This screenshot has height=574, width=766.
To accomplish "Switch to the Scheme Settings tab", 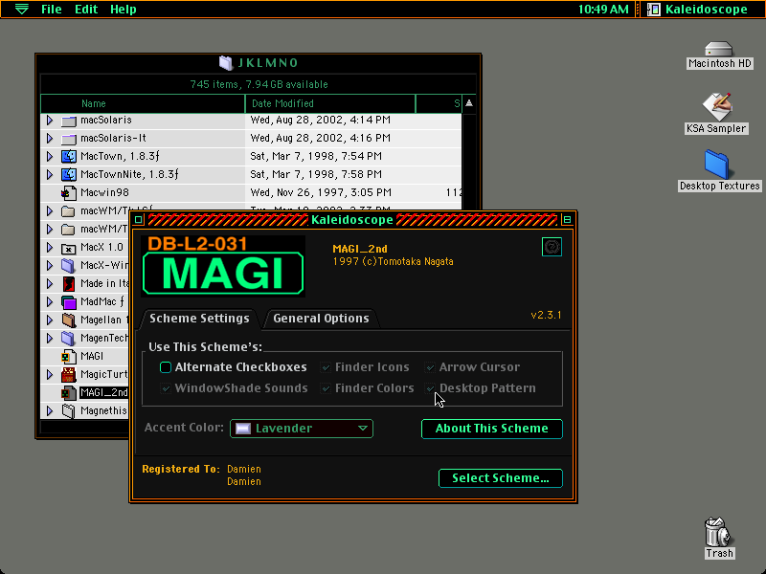I will 199,319.
